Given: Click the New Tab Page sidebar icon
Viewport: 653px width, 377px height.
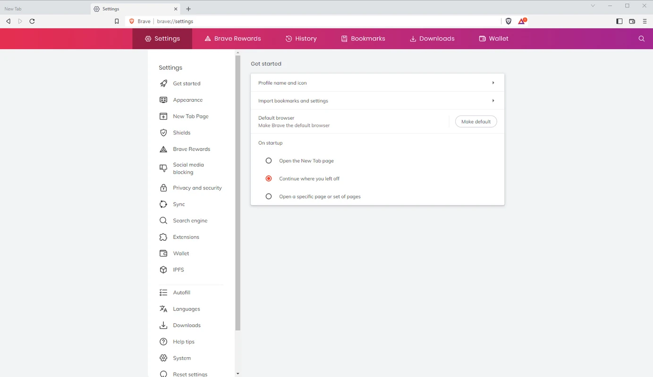Looking at the screenshot, I should point(163,116).
